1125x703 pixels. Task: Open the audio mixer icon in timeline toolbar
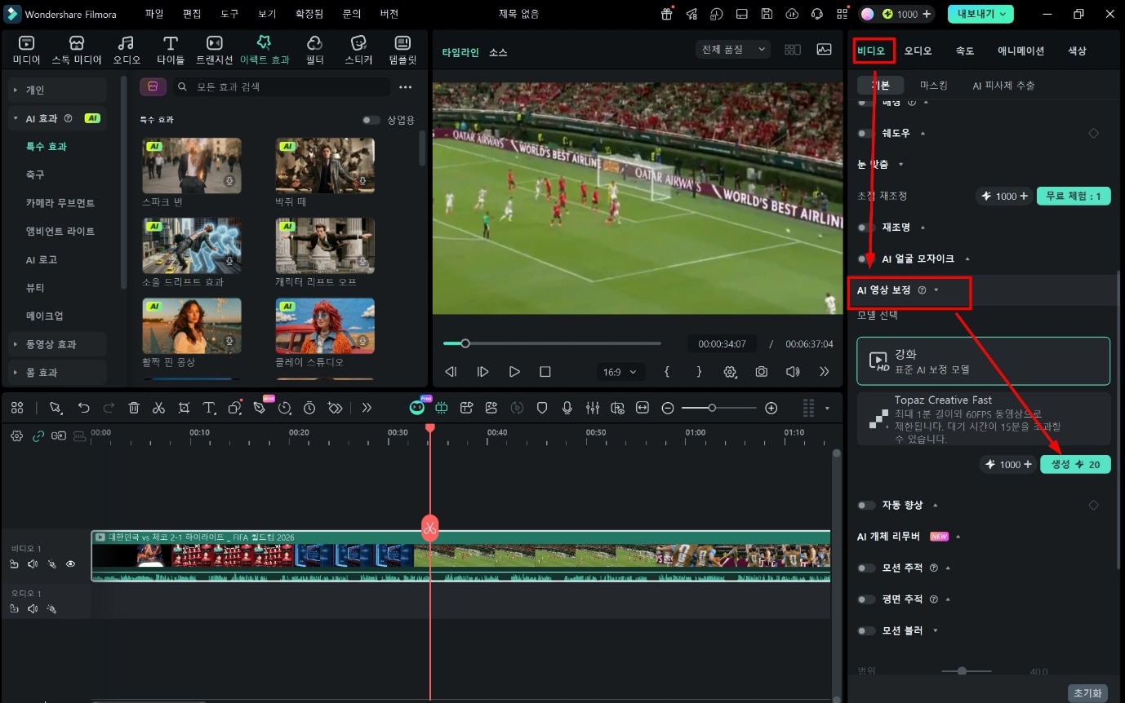point(593,408)
